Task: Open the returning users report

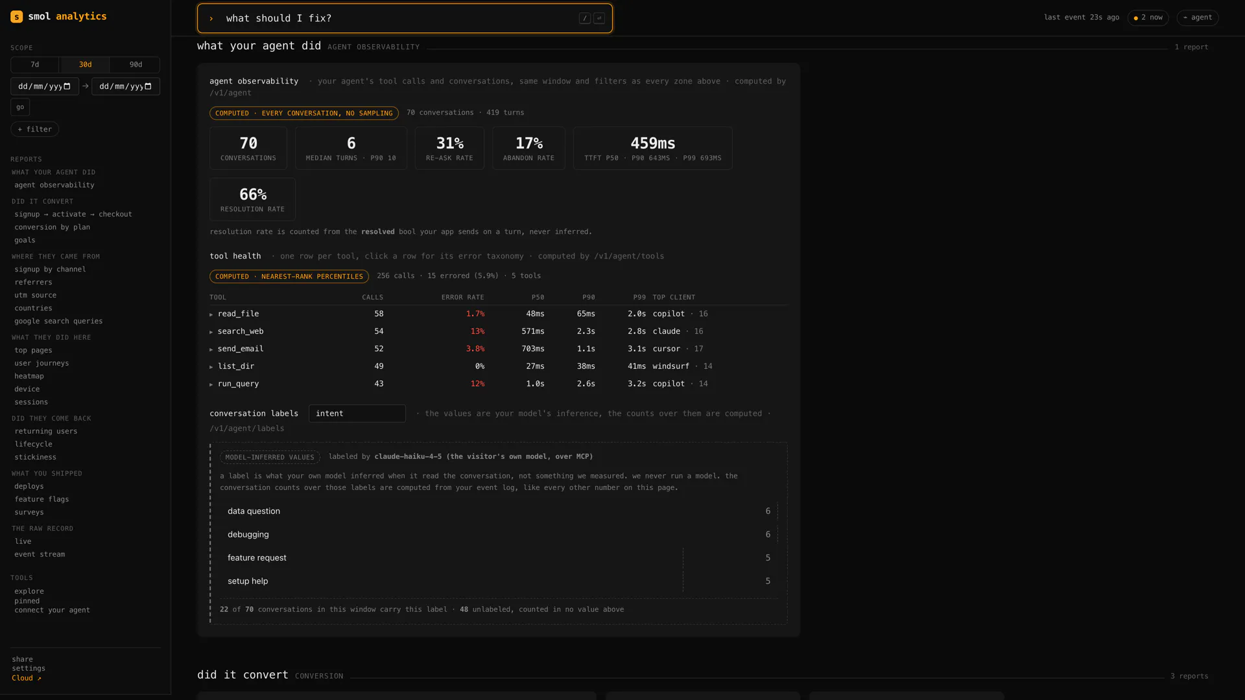Action: pos(46,432)
